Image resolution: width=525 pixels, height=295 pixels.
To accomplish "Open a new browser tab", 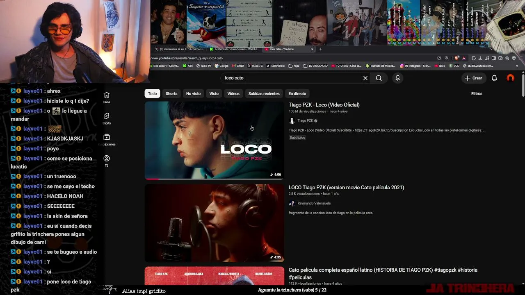I will [320, 49].
